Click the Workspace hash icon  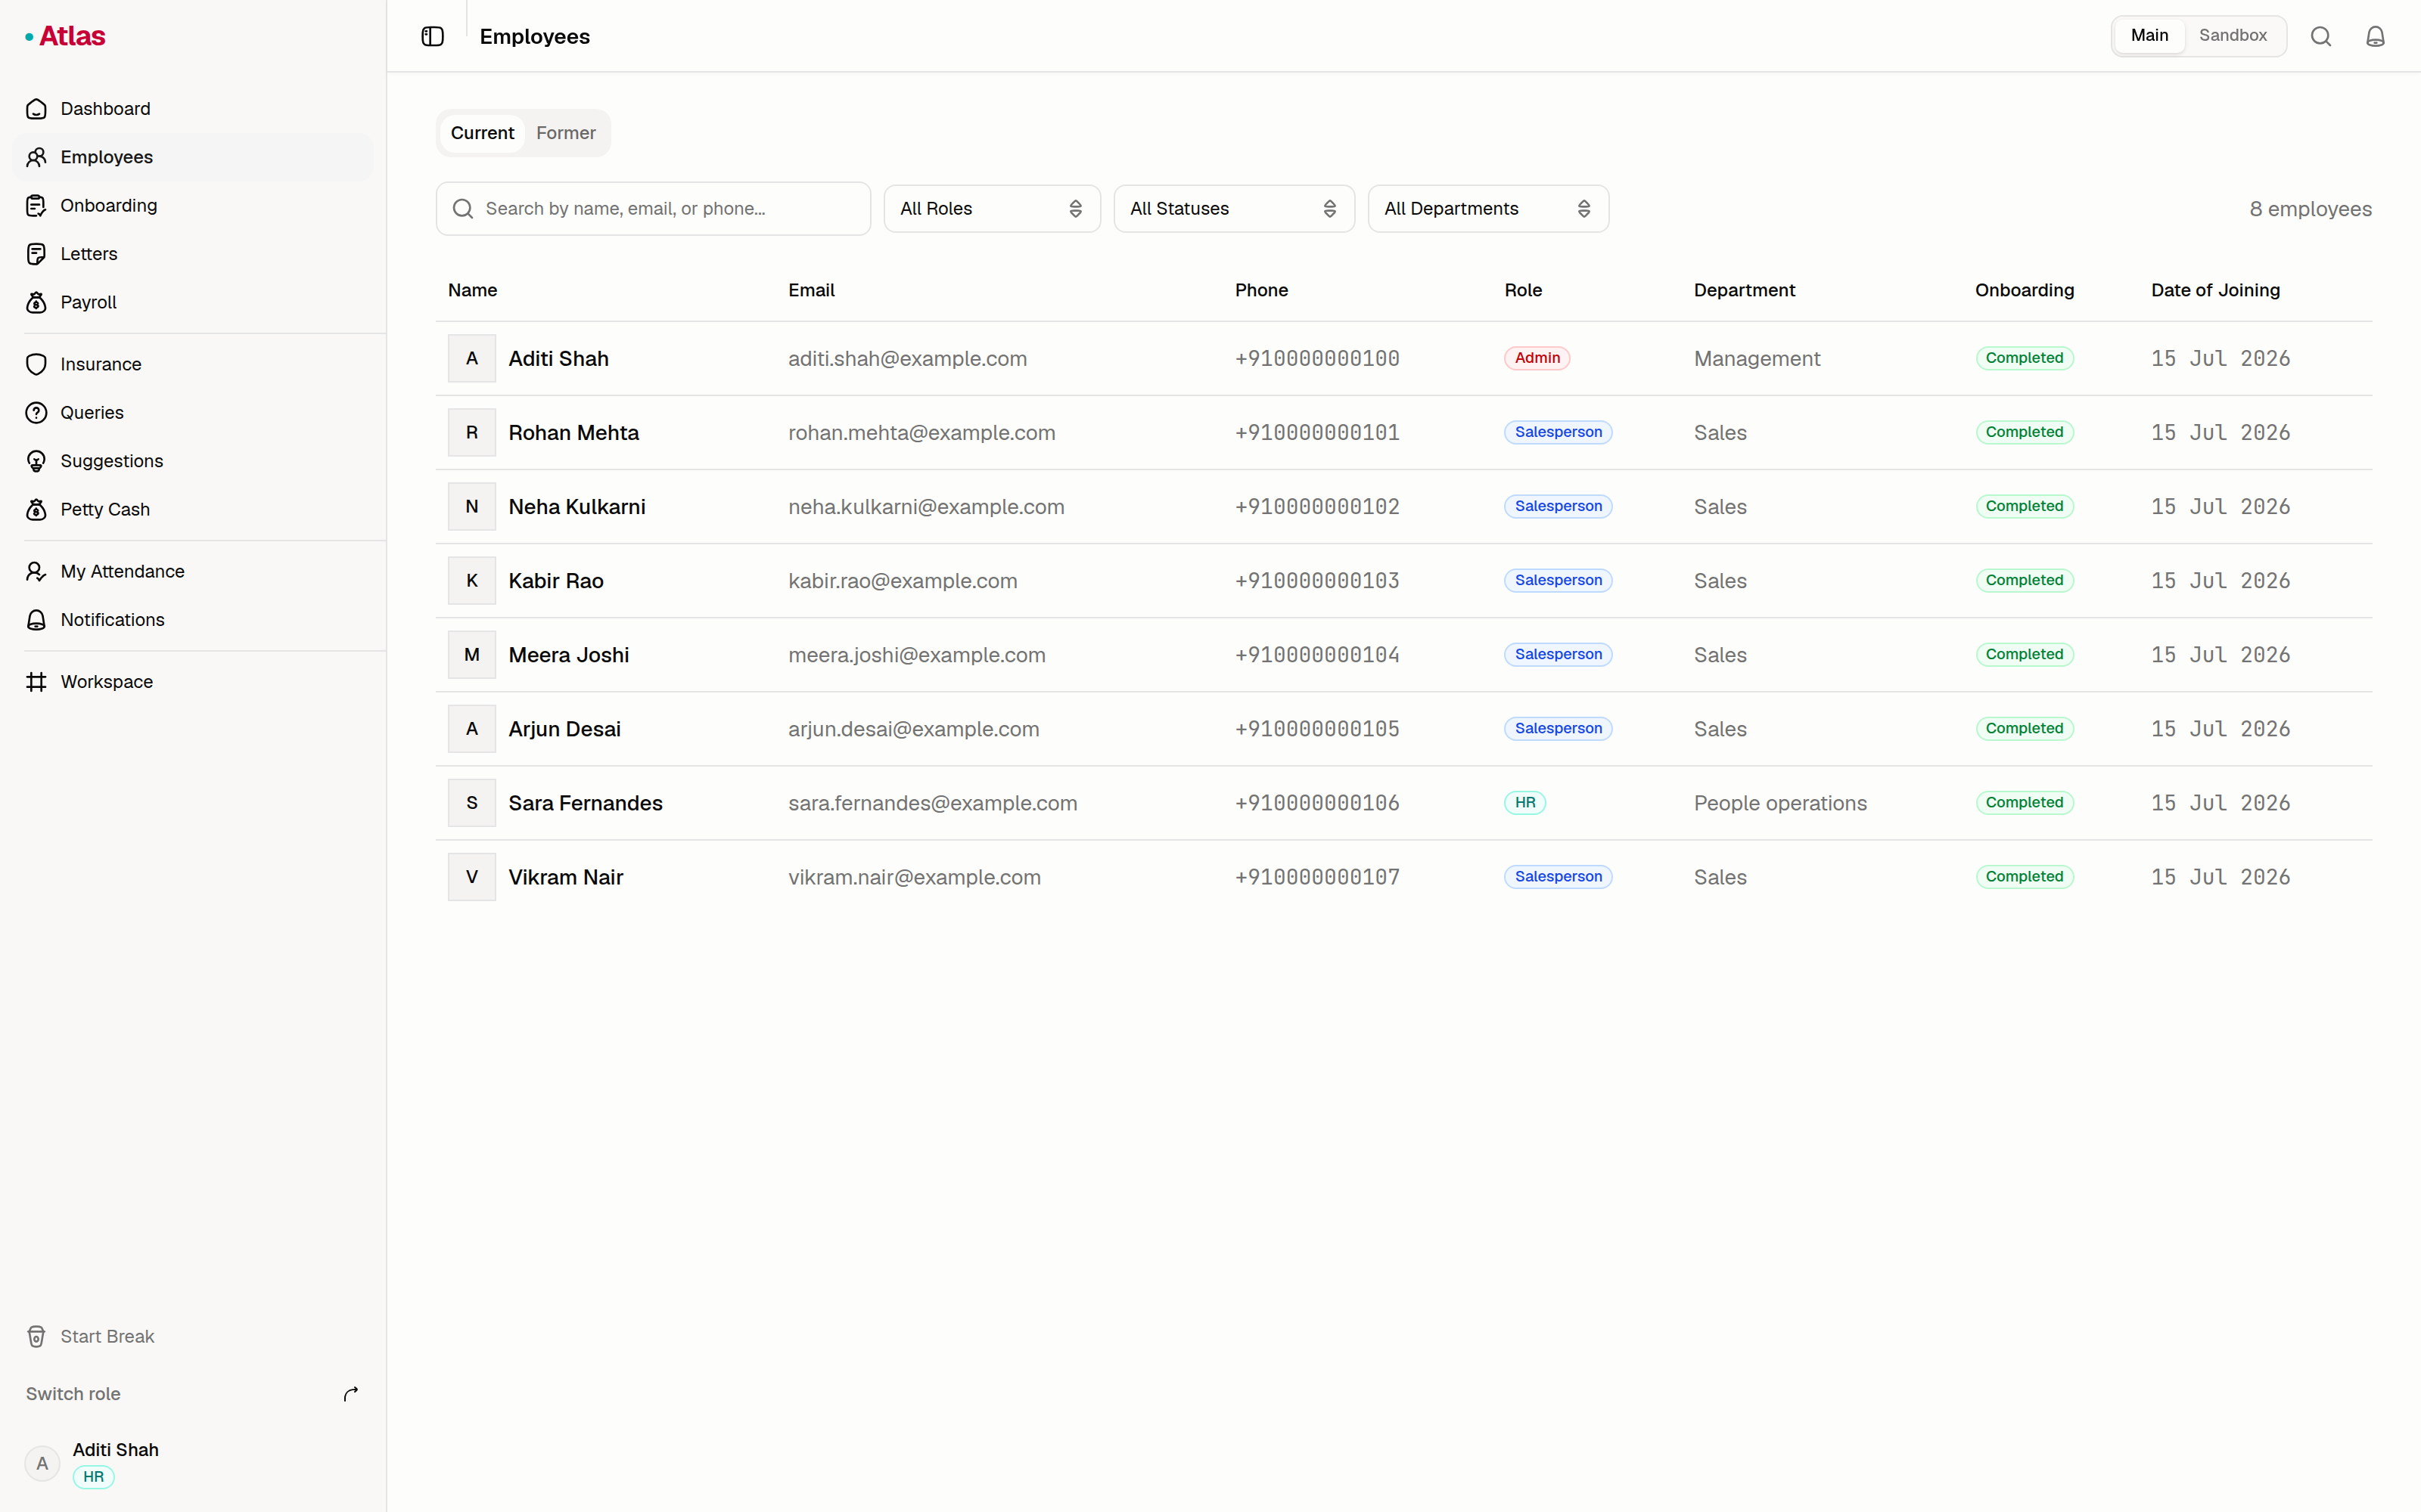click(x=36, y=682)
